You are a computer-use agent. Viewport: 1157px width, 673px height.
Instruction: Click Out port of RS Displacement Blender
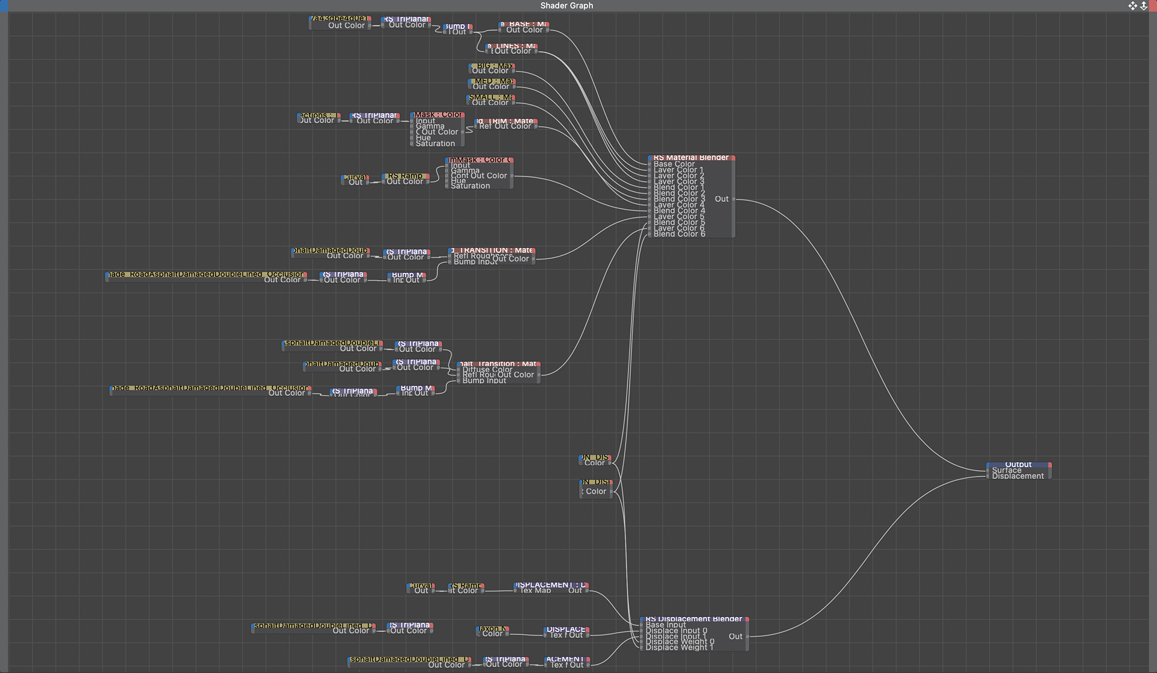747,636
